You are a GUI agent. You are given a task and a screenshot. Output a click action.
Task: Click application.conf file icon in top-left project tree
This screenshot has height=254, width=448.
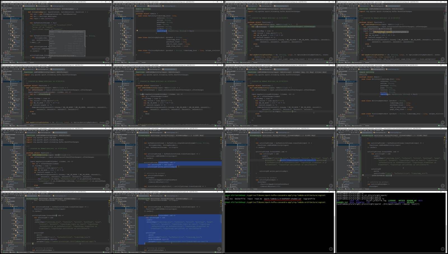click(11, 18)
